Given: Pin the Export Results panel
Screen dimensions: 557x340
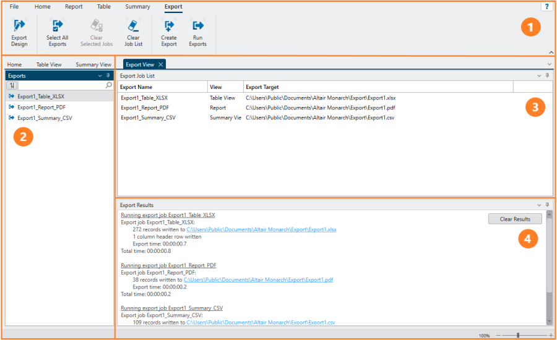Looking at the screenshot, I should point(547,205).
